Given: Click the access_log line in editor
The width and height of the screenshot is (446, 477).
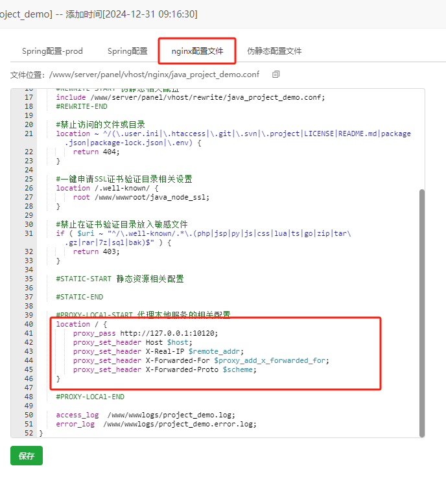Looking at the screenshot, I should (145, 415).
